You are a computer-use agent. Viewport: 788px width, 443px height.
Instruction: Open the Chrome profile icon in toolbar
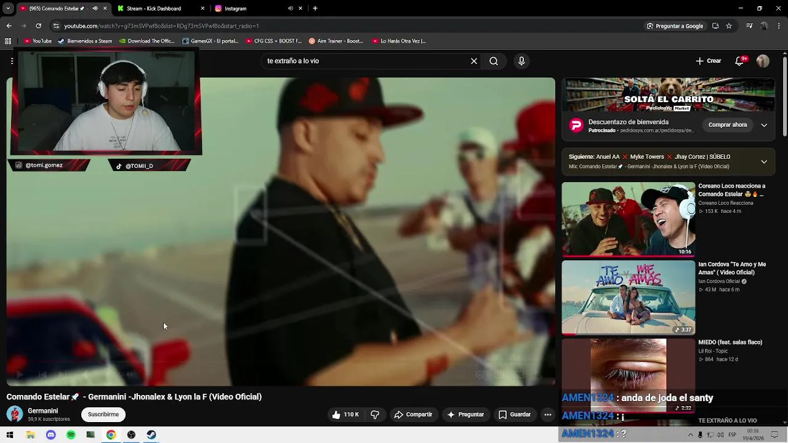(x=764, y=26)
